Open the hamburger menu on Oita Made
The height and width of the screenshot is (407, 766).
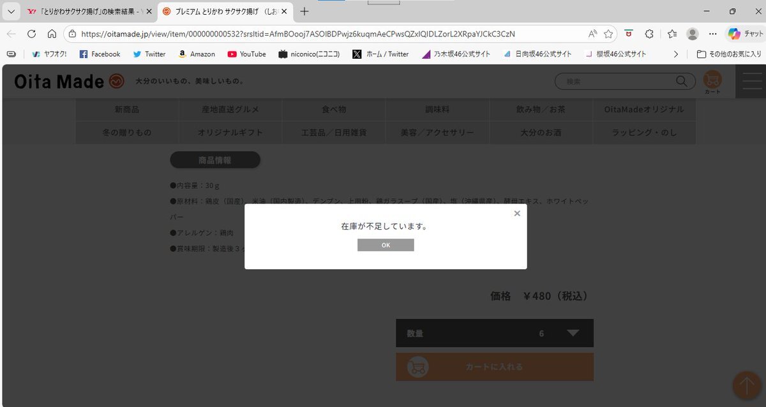[750, 81]
